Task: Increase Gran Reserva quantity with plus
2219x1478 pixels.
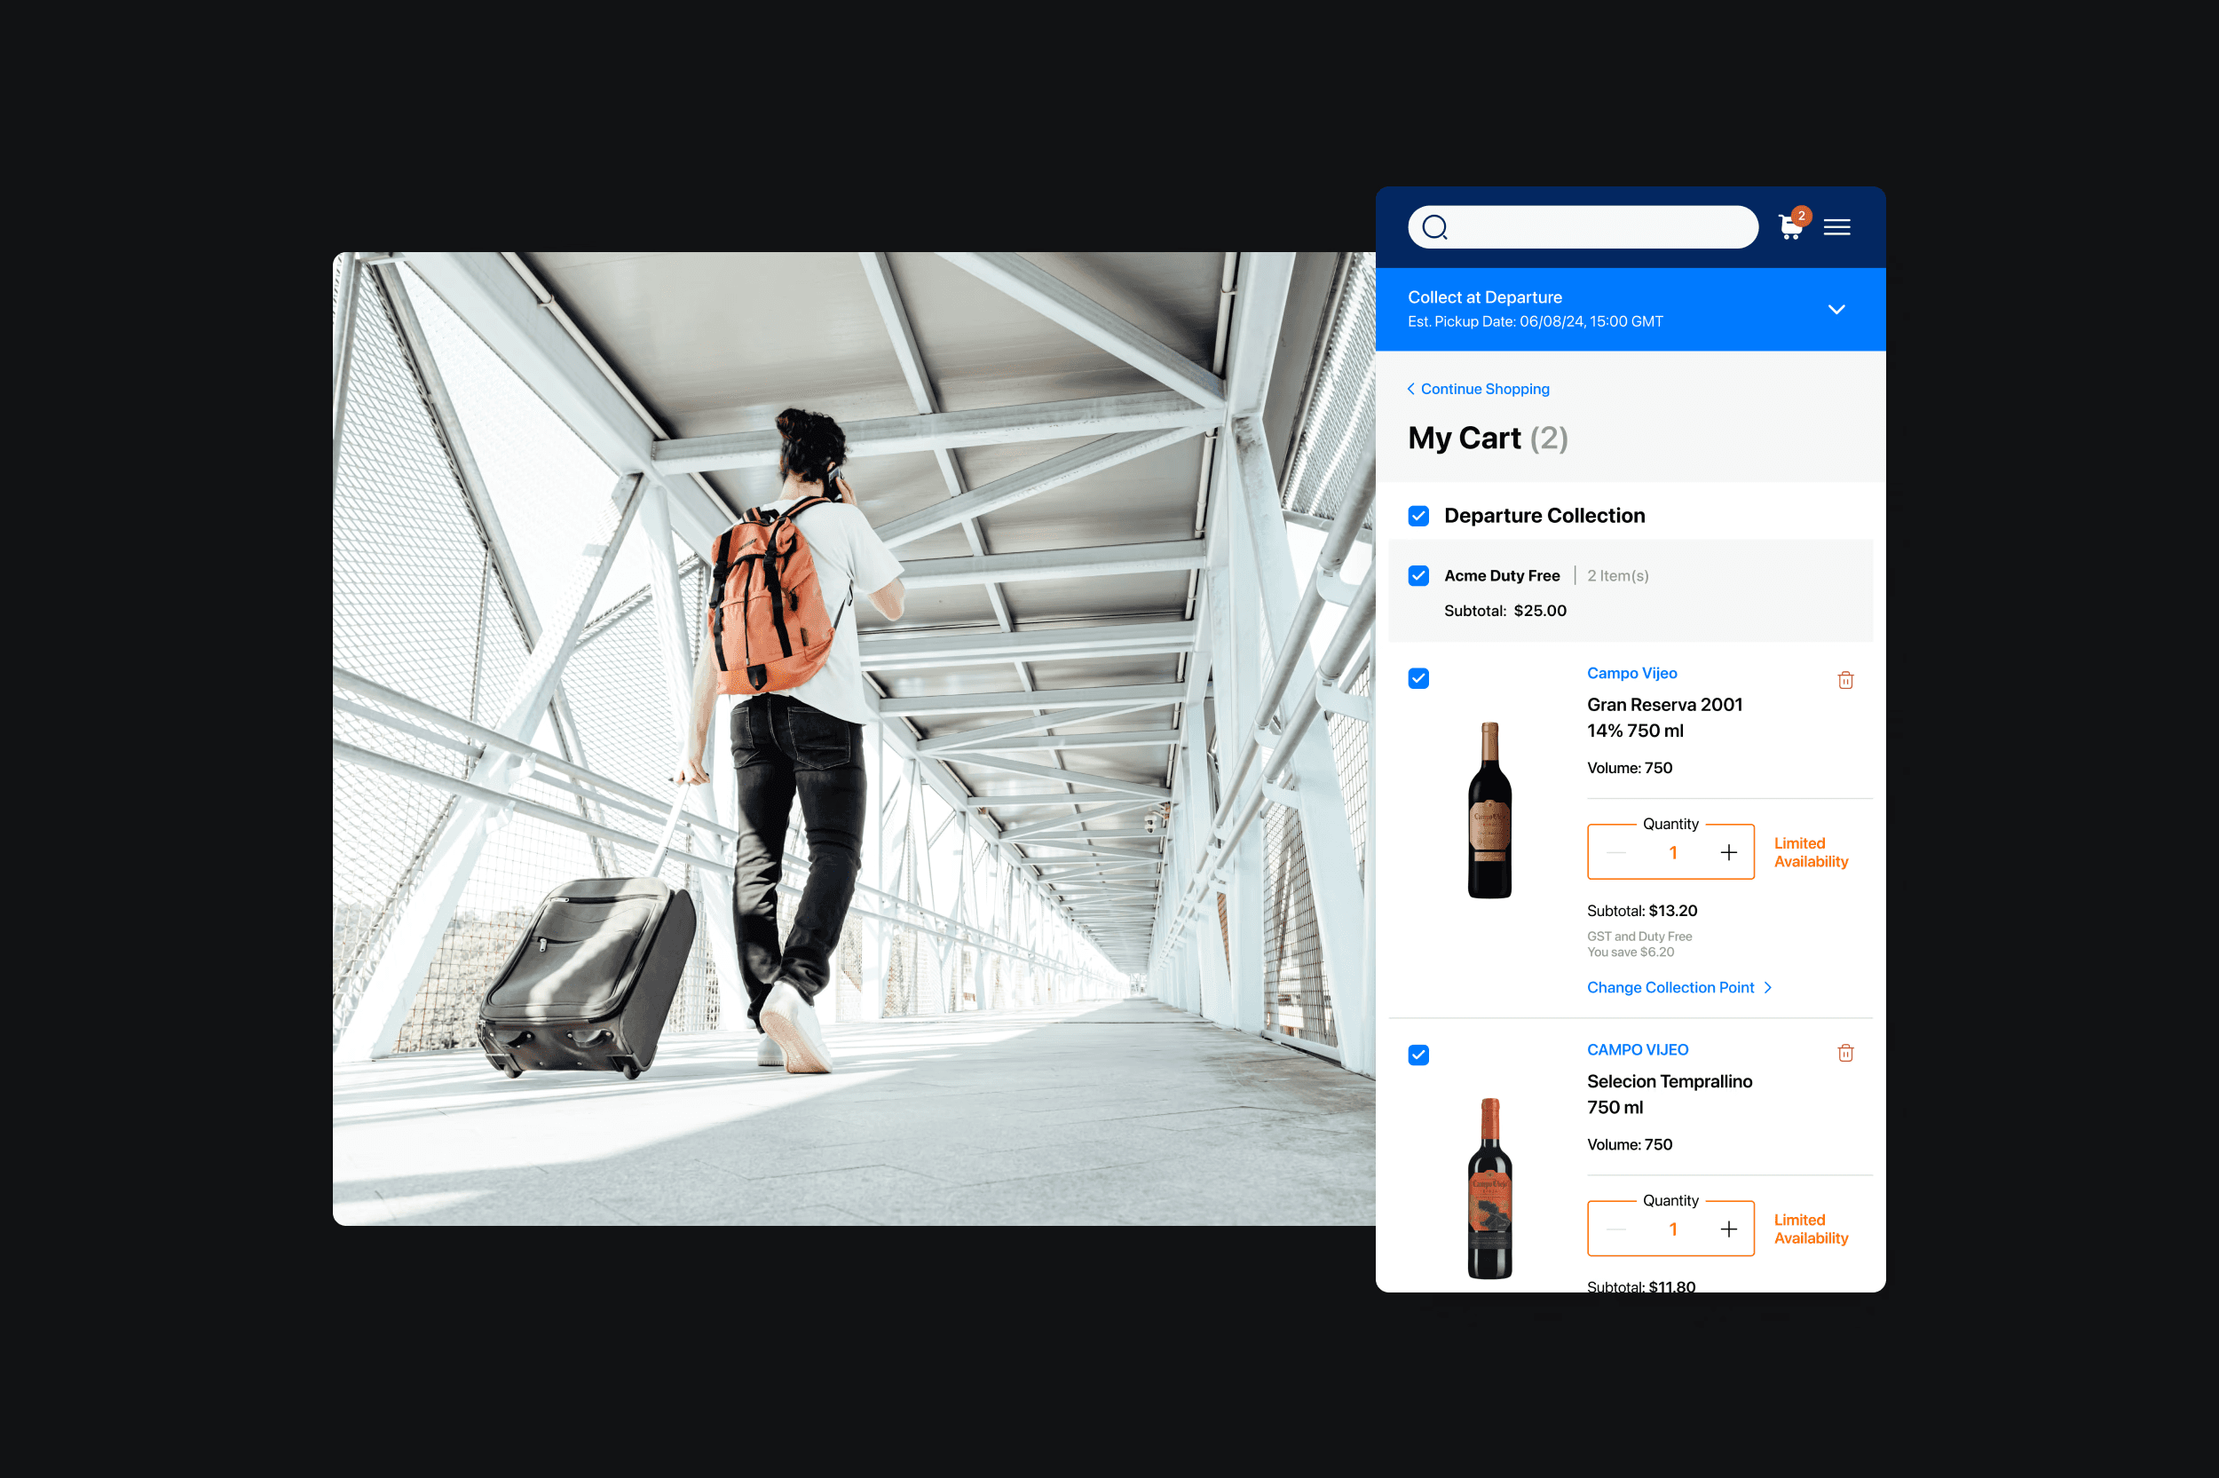Action: pos(1728,853)
